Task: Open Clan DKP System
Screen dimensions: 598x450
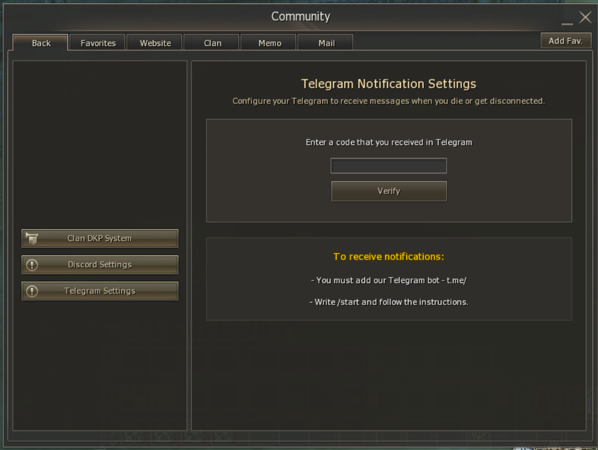Action: [100, 238]
